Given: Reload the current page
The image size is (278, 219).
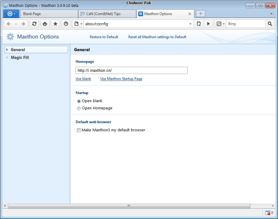Looking at the screenshot, I should coord(34,24).
